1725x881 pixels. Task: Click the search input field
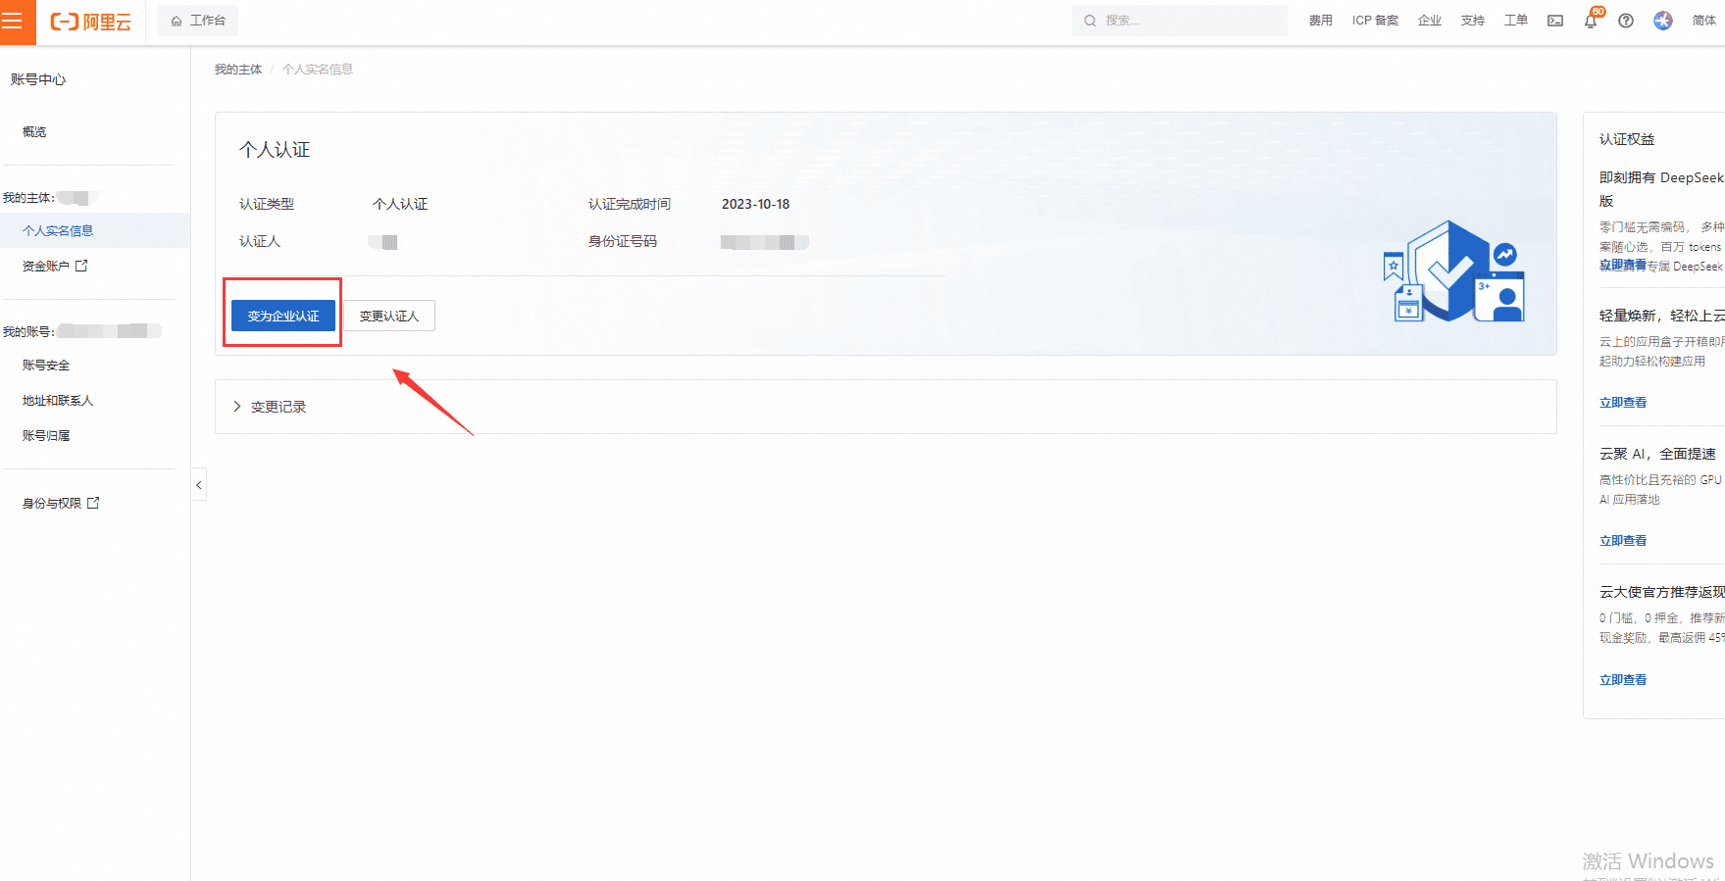[1179, 21]
